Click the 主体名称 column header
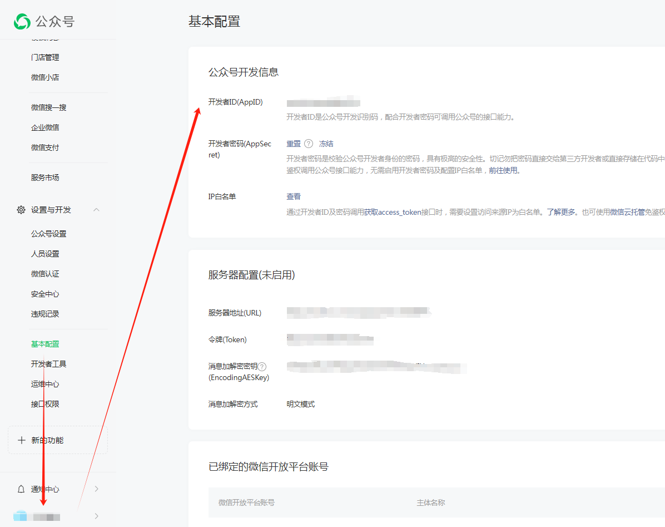Viewport: 665px width, 527px height. pos(431,503)
